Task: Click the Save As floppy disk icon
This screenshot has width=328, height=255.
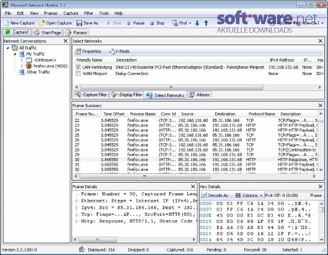Action: [79, 23]
